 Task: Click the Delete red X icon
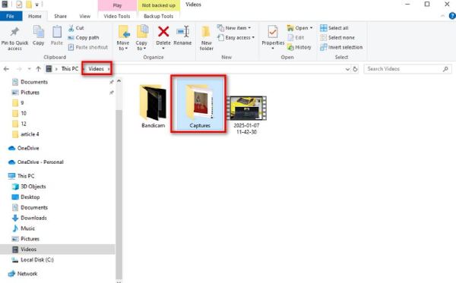point(163,31)
